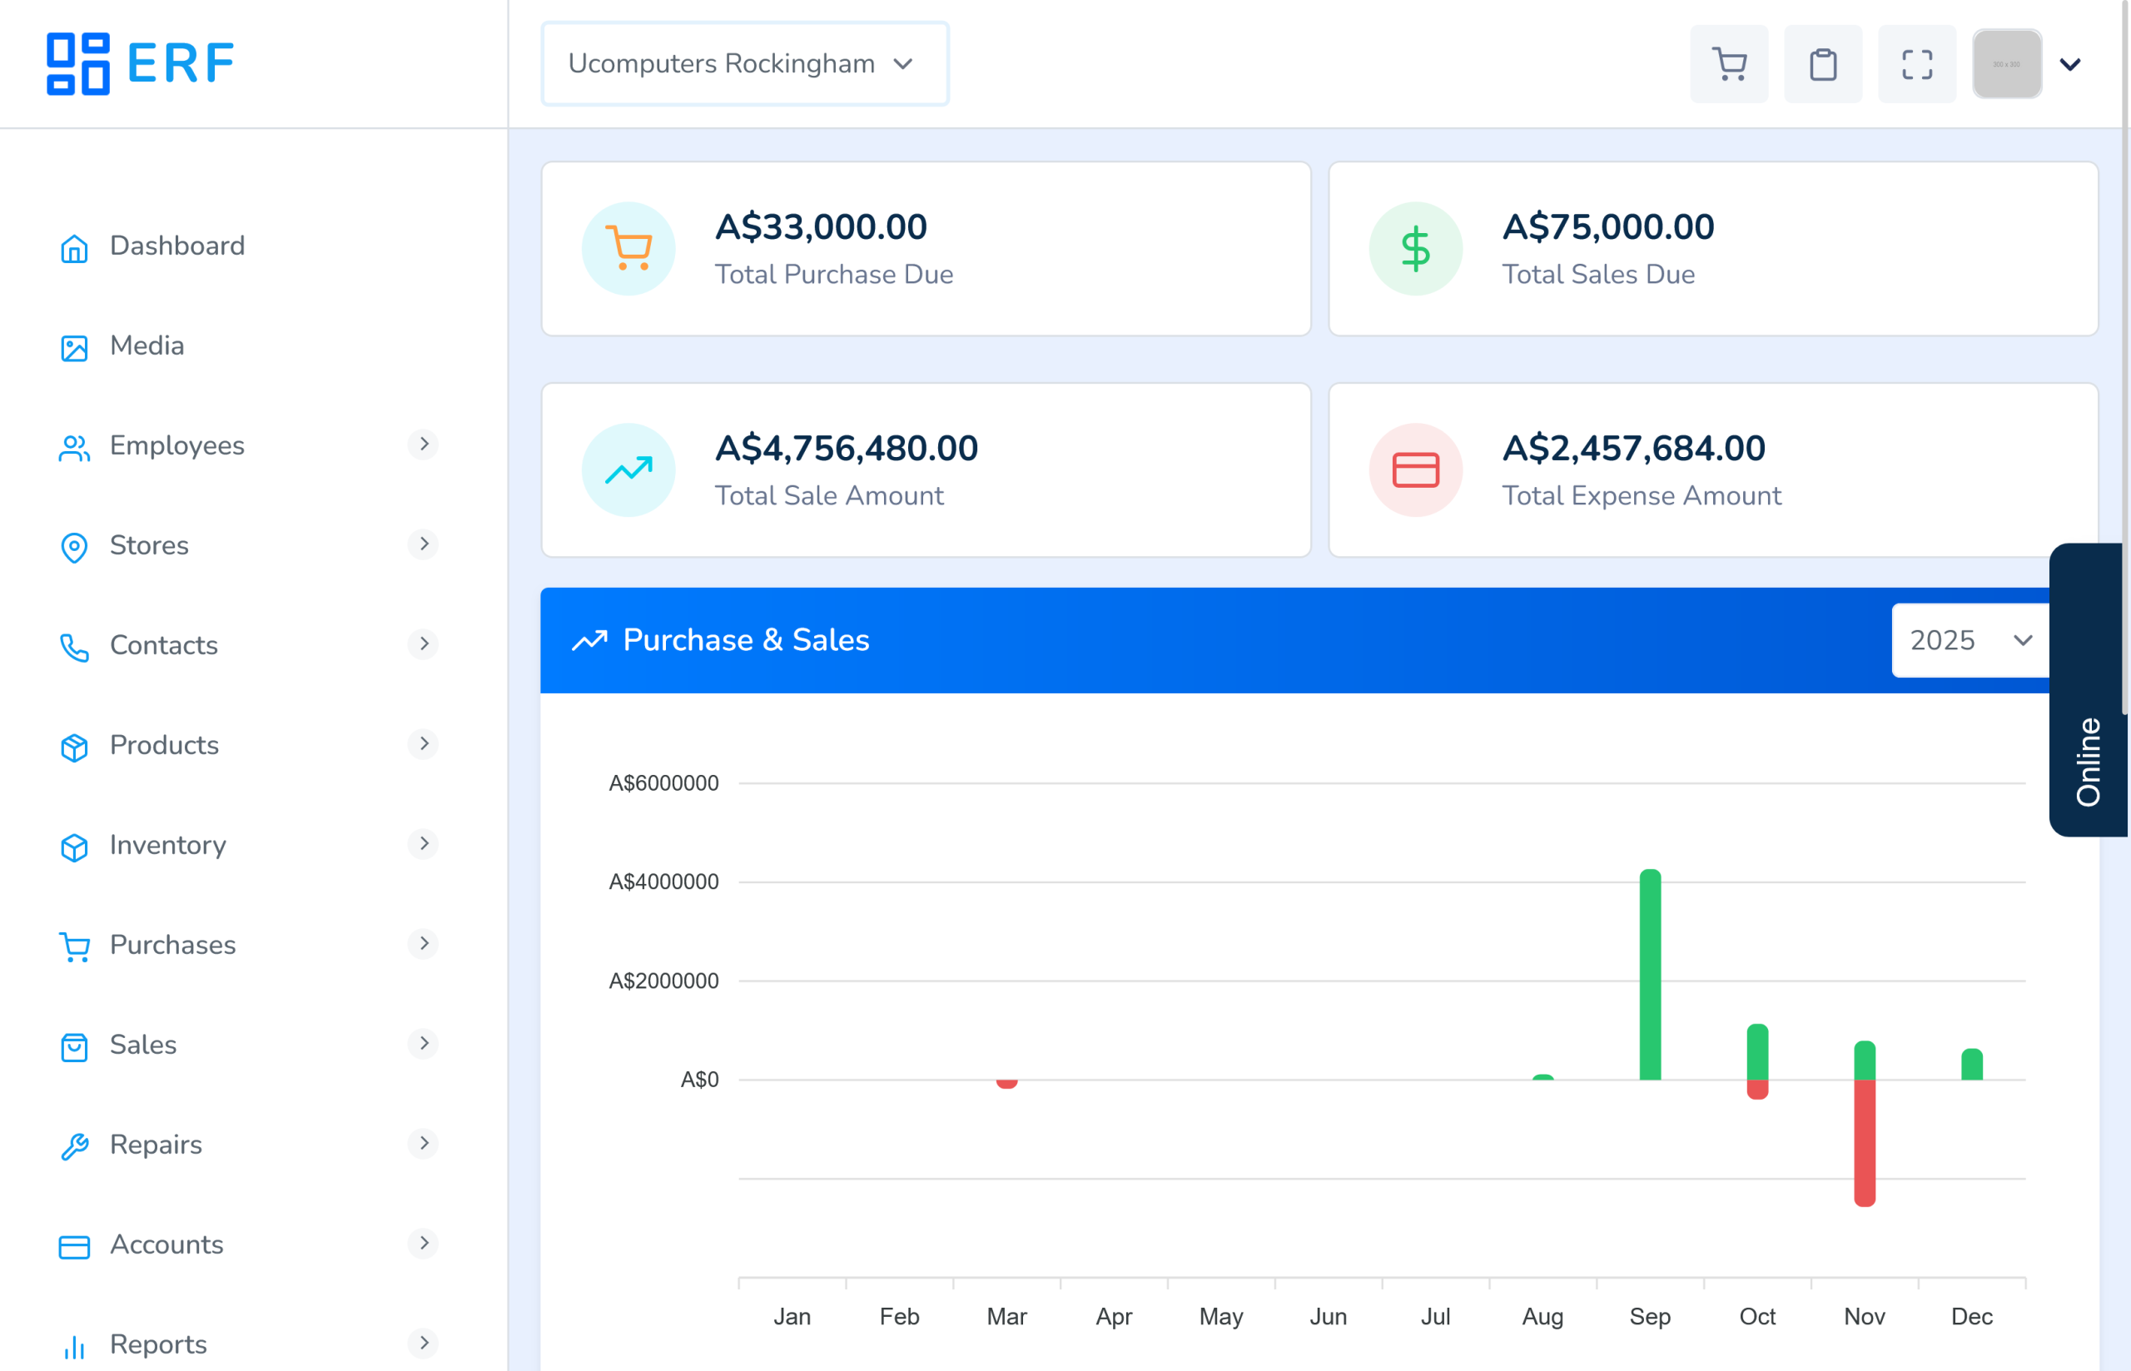This screenshot has width=2131, height=1371.
Task: Click the Total Sale Amount trend icon
Action: coord(628,469)
